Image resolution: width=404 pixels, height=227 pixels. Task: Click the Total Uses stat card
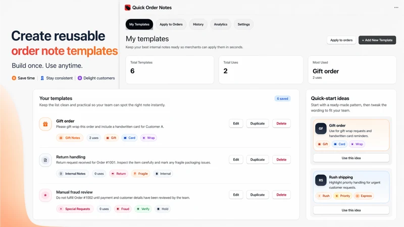(x=261, y=70)
